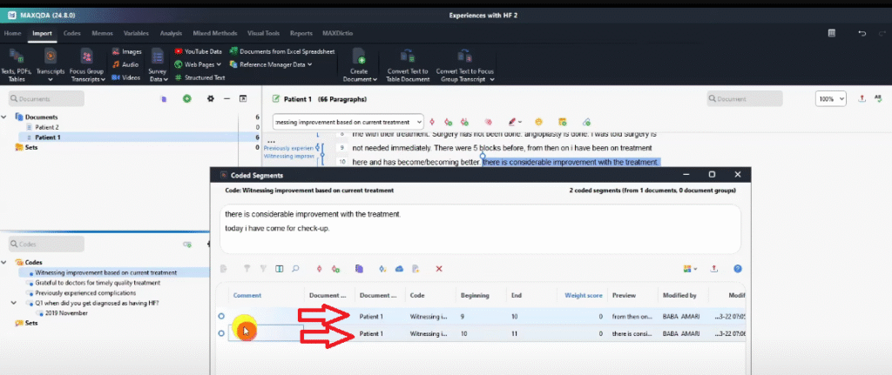Open the Survey Data dropdown
The height and width of the screenshot is (375, 892).
(157, 64)
